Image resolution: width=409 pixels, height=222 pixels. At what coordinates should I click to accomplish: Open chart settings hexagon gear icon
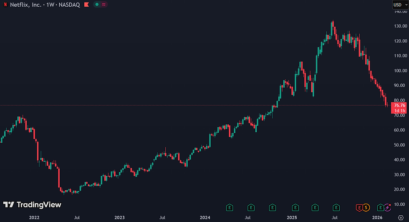click(401, 217)
